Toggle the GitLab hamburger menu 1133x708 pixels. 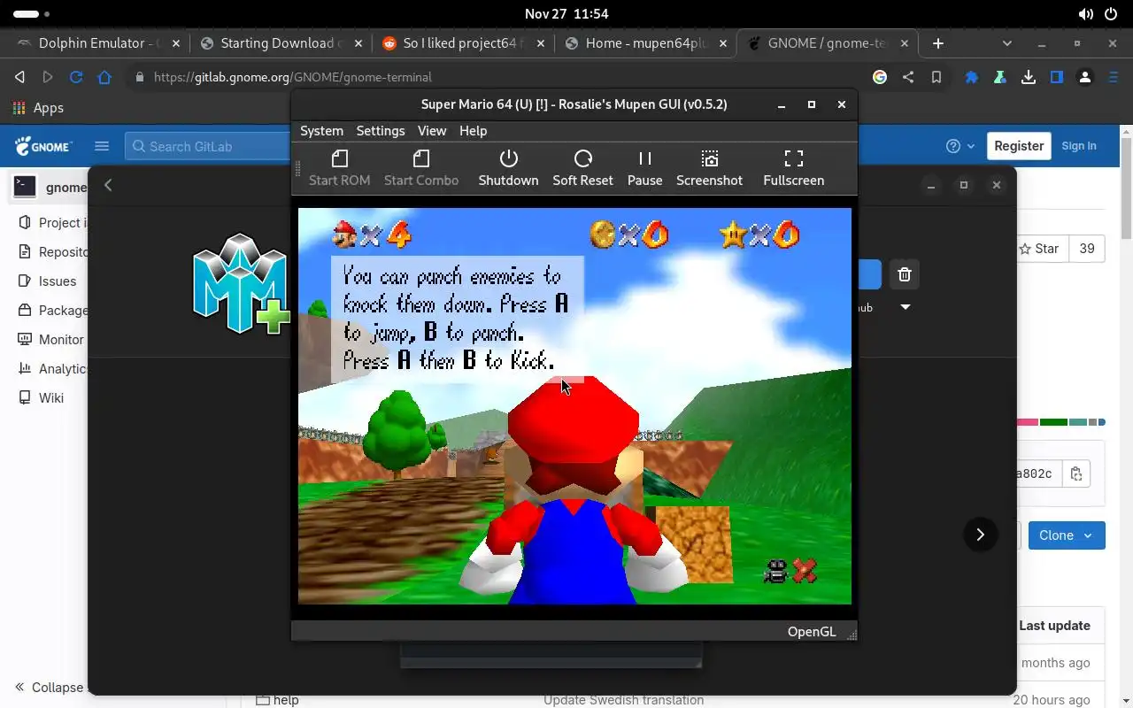(102, 146)
